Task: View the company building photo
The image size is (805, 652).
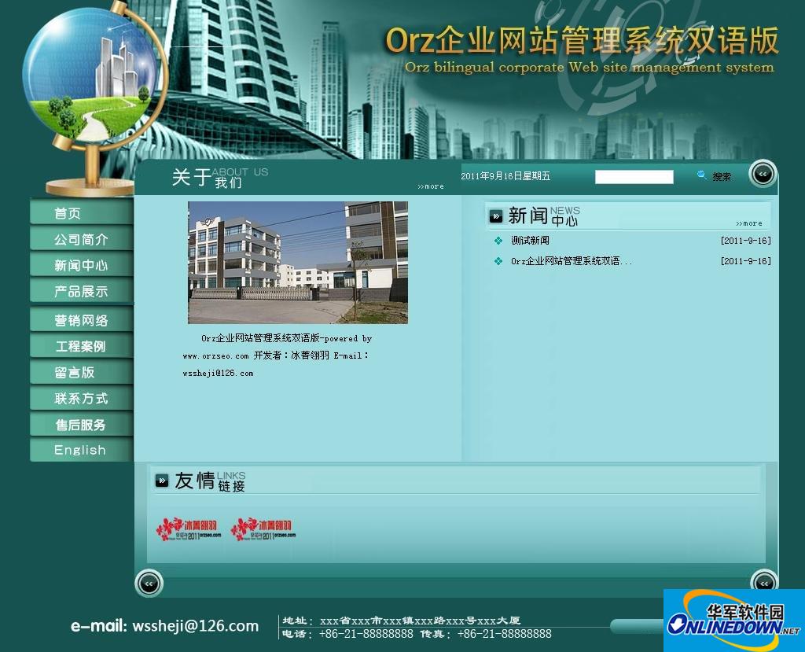Action: tap(296, 262)
